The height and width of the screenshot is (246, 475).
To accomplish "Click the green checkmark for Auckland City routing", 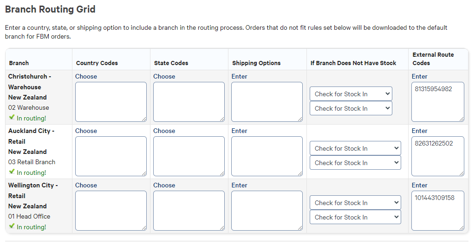I will [12, 172].
